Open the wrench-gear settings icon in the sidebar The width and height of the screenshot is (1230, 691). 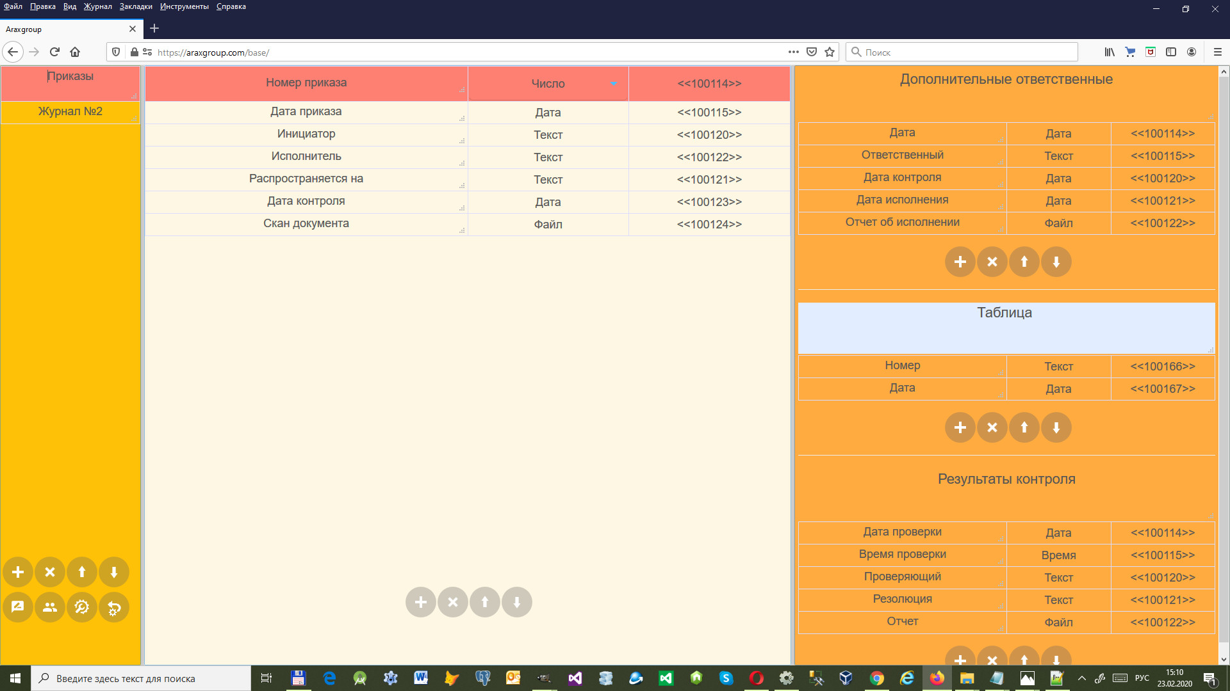pyautogui.click(x=82, y=607)
